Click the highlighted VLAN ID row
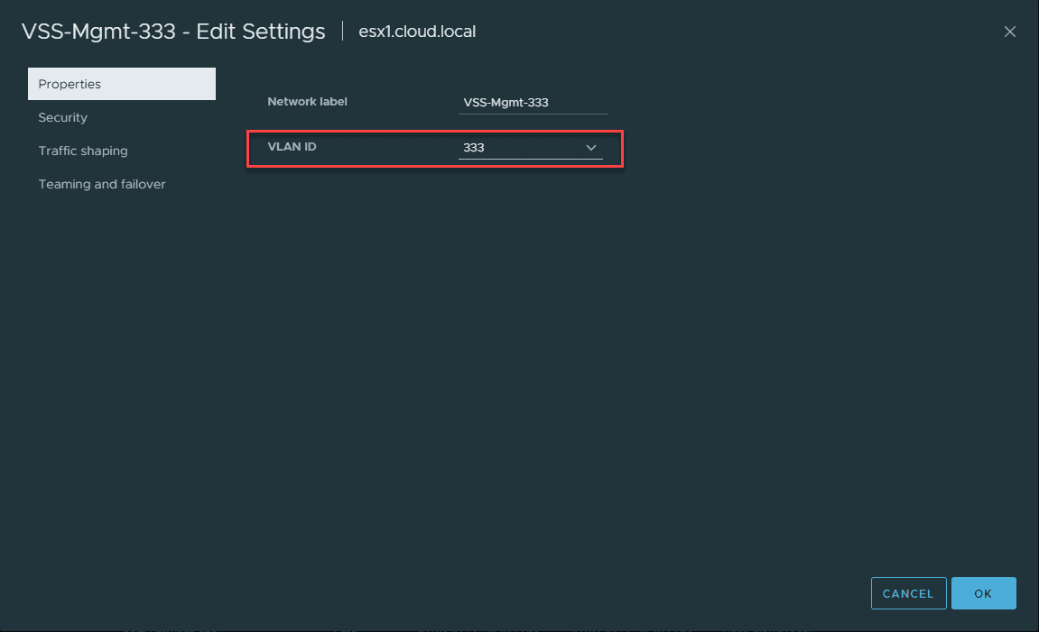 pos(435,148)
